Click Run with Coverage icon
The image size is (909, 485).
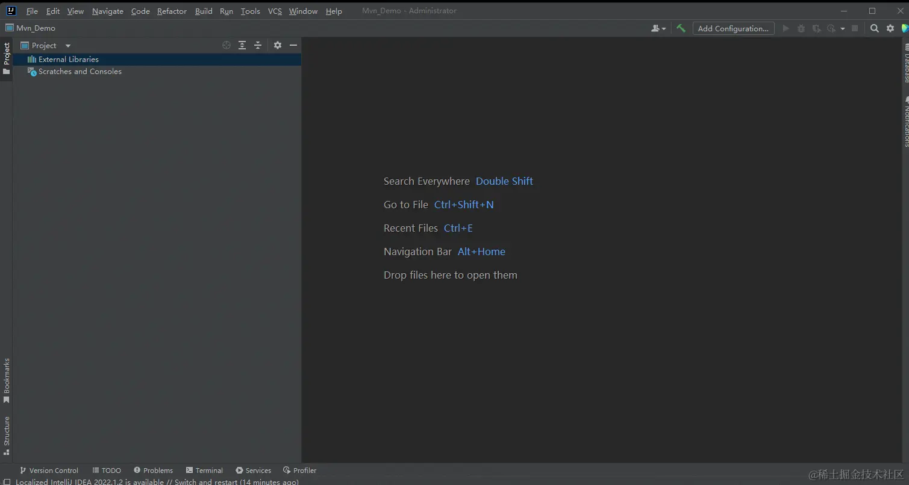816,28
